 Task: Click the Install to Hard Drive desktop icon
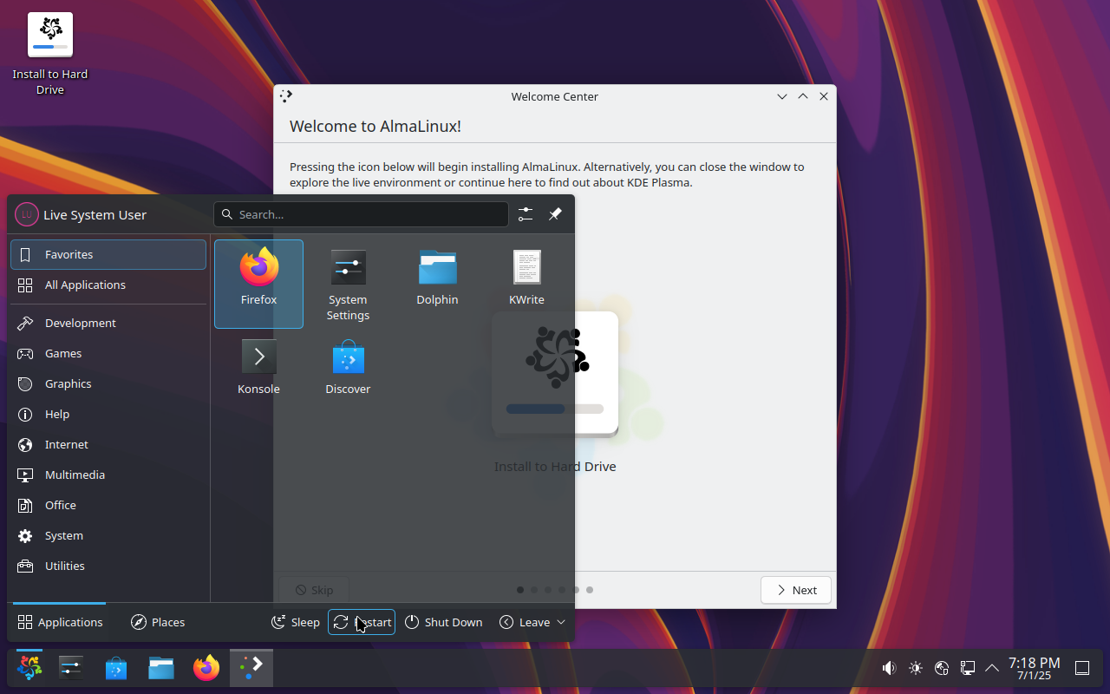50,54
